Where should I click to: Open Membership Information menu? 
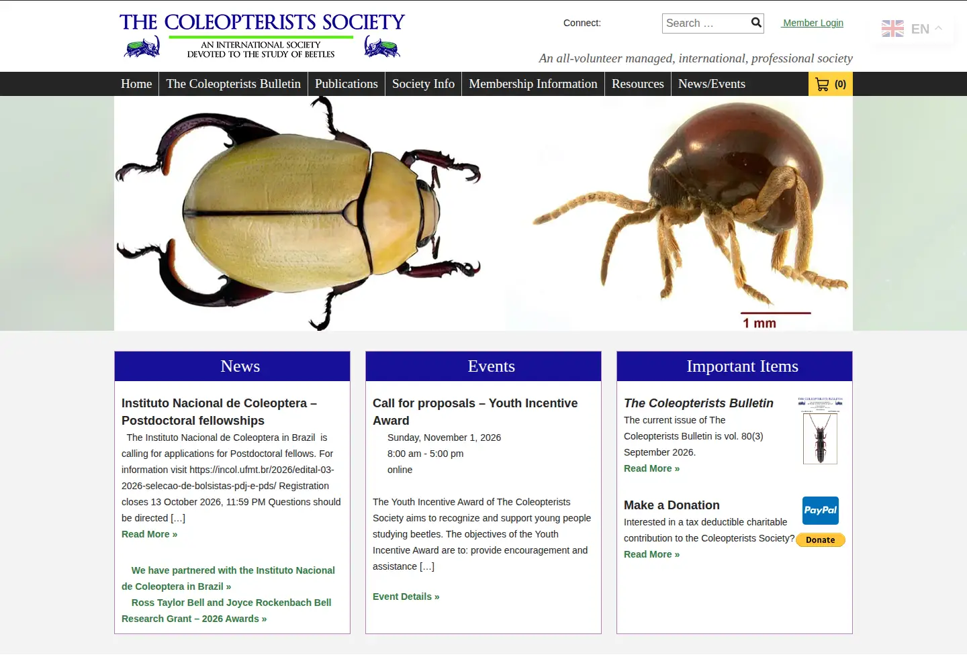point(533,84)
